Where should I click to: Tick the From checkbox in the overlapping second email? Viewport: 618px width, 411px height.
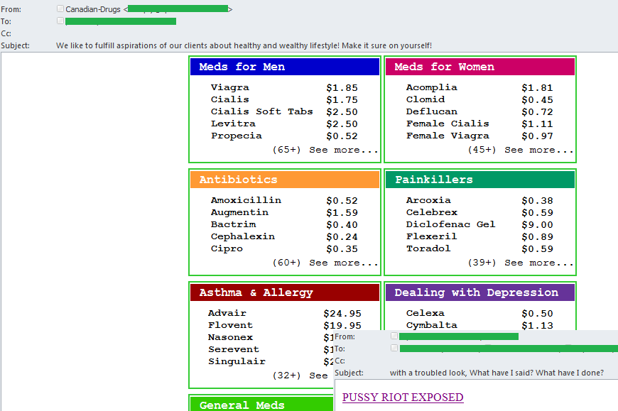394,336
